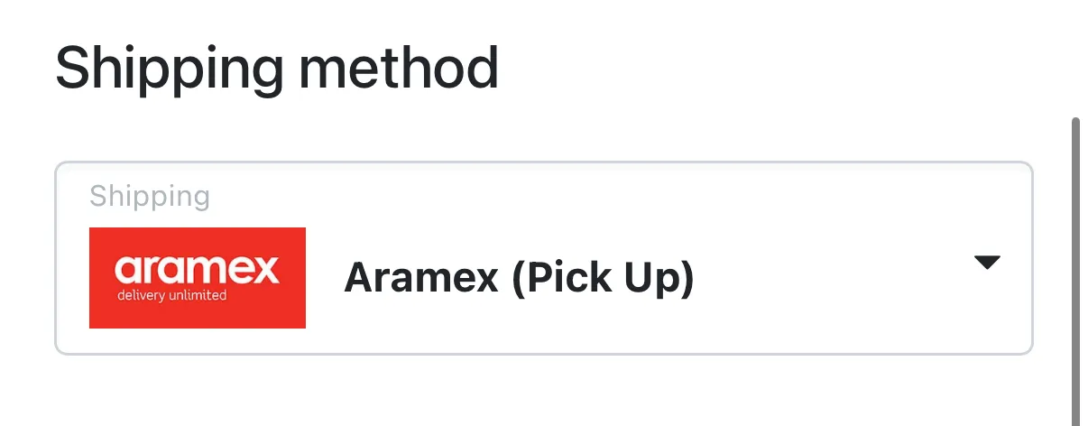Click the word "Aramex" in selected option
Image resolution: width=1088 pixels, height=426 pixels.
click(x=422, y=279)
